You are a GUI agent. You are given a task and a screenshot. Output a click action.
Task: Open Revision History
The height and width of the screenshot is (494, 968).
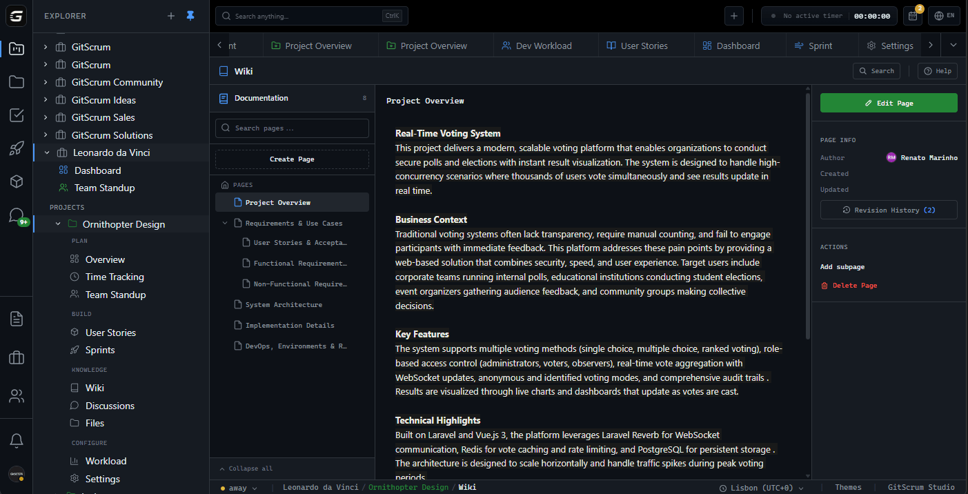click(888, 210)
